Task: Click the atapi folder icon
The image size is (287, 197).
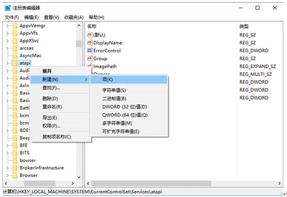Action: click(x=15, y=63)
